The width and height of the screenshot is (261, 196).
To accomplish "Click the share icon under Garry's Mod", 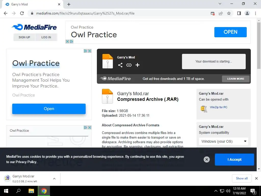I will coord(120,65).
